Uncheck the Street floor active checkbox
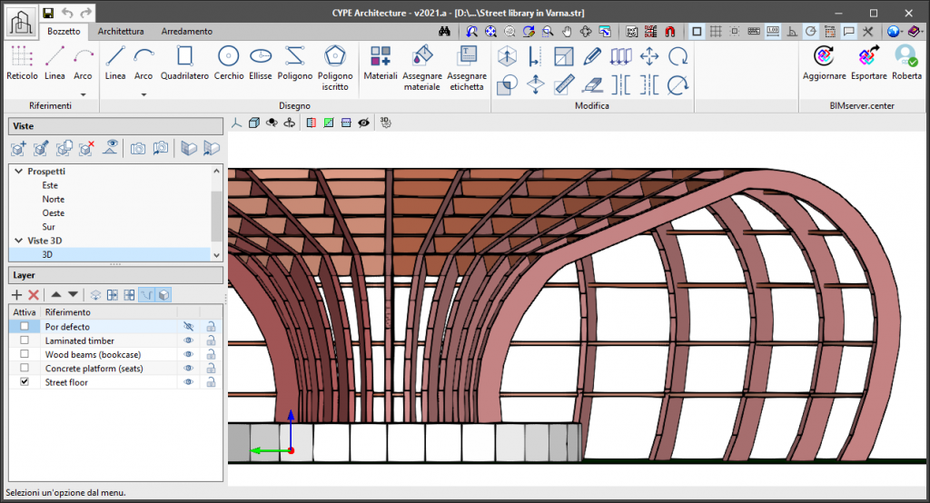 [x=25, y=383]
